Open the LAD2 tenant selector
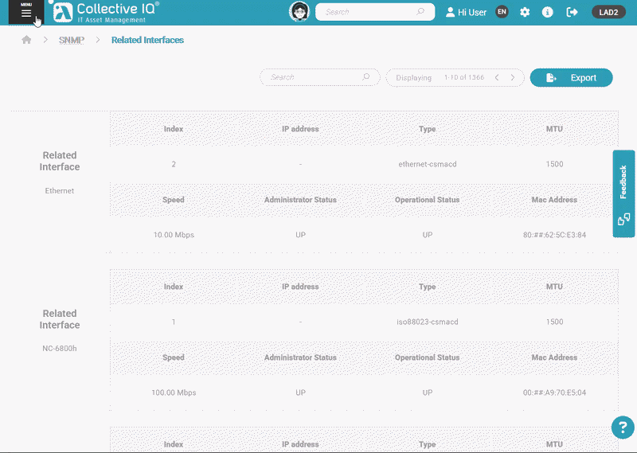 pos(608,12)
